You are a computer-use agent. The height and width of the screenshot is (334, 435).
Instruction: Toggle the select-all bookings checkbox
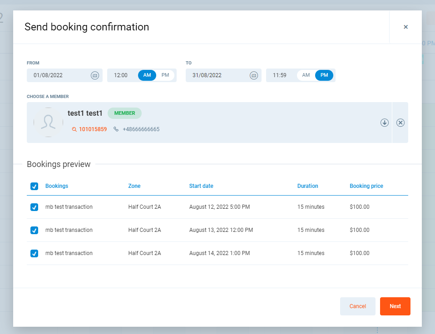pos(34,186)
